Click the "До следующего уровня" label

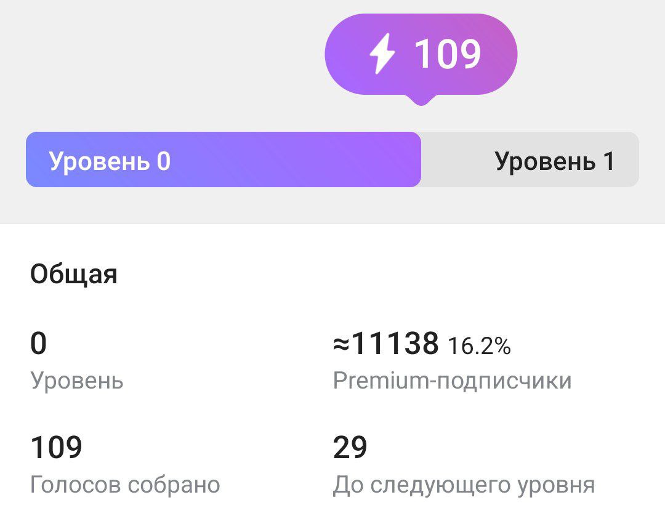point(464,485)
